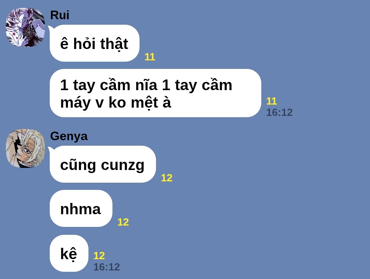Image resolution: width=370 pixels, height=279 pixels.
Task: Select the 'cũng cunzg' message bubble
Action: [103, 164]
